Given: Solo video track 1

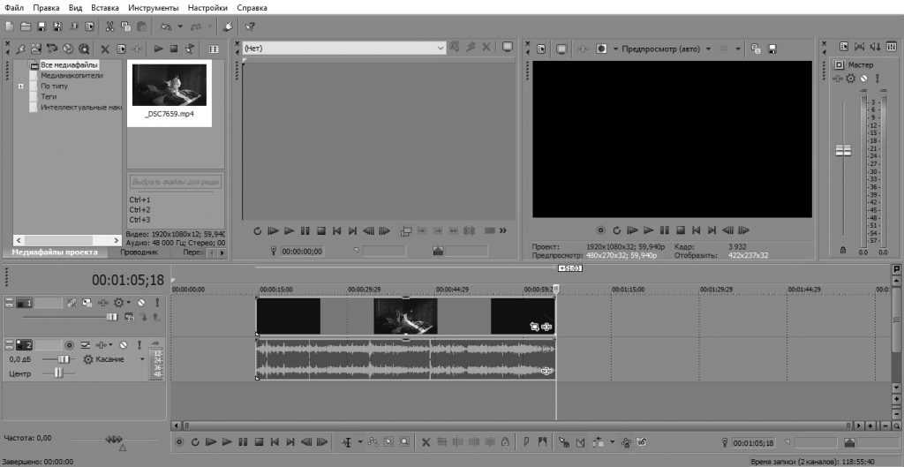Looking at the screenshot, I should [x=155, y=302].
